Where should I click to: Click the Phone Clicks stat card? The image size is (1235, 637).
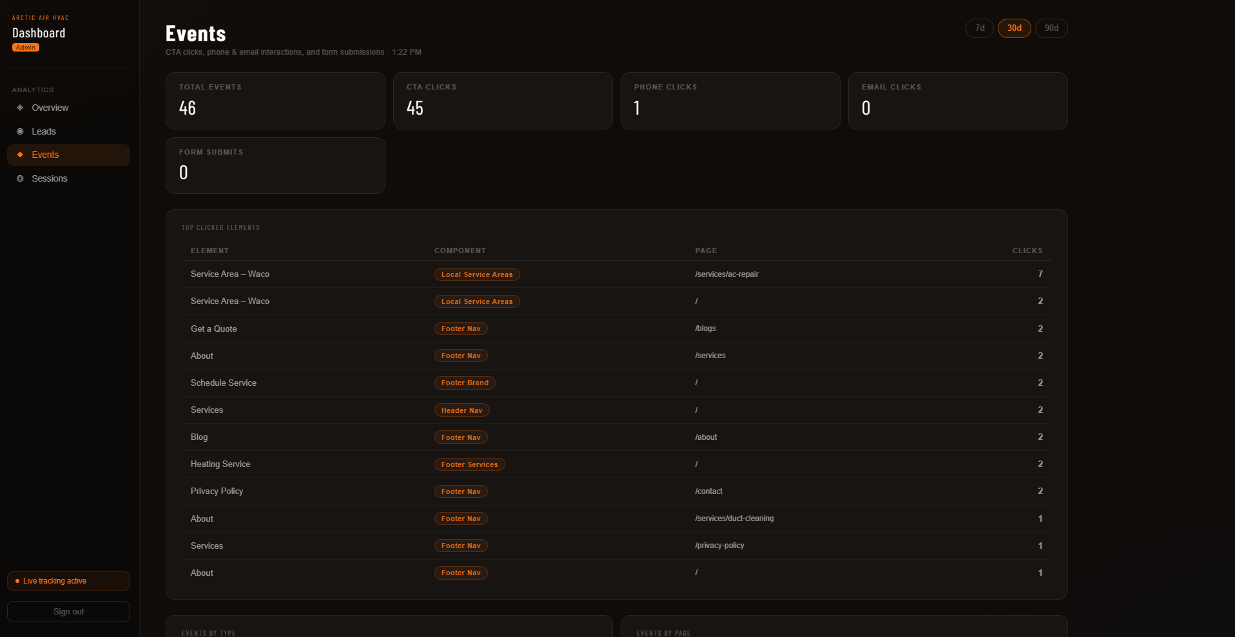[730, 100]
